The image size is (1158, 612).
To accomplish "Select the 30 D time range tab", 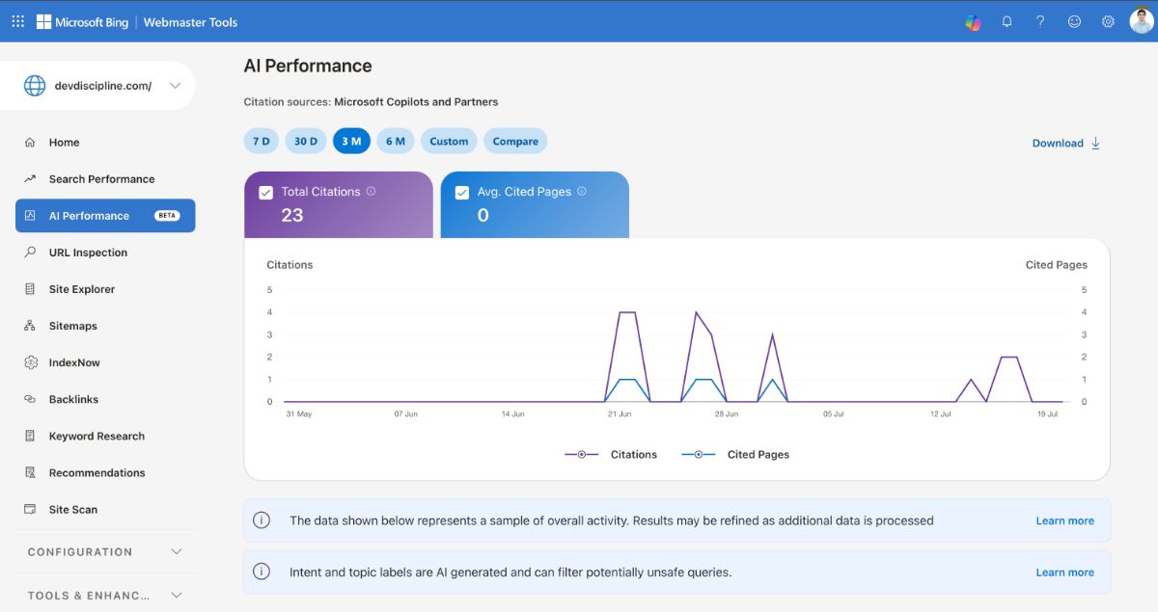I will click(306, 141).
